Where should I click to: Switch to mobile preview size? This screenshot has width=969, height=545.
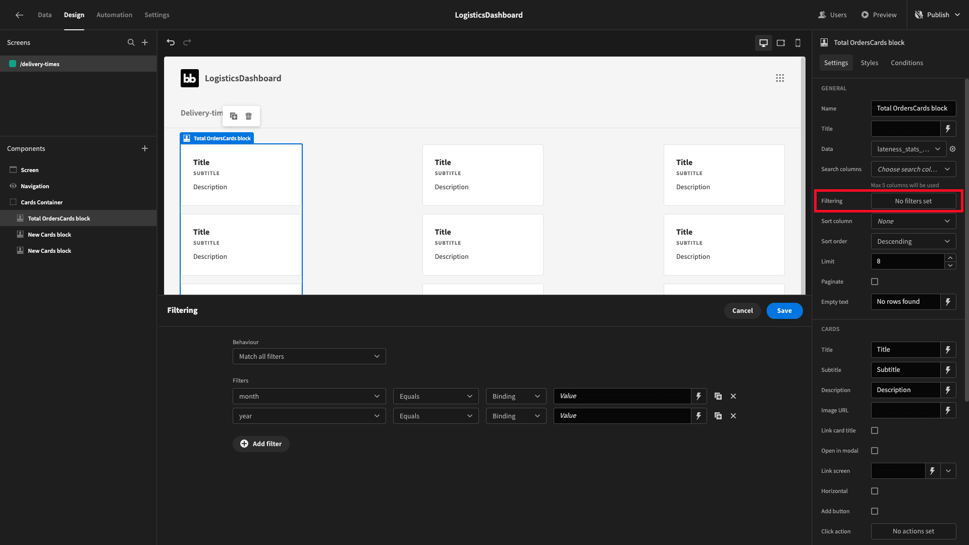pyautogui.click(x=798, y=43)
